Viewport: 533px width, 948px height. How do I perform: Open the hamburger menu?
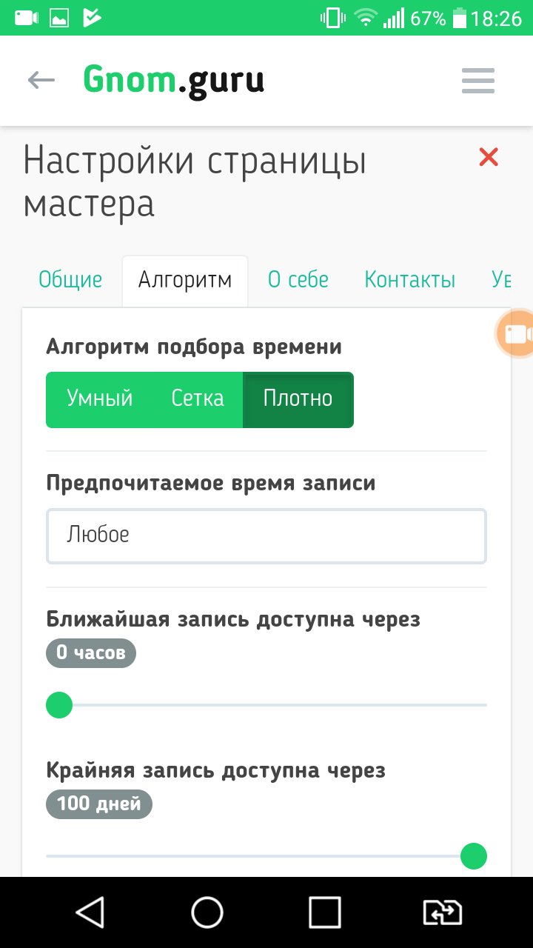click(477, 81)
